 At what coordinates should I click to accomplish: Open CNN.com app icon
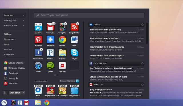click(62, 66)
